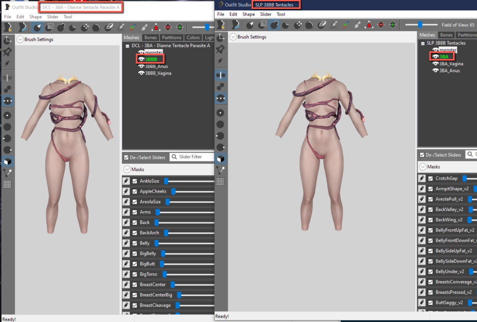Screen dimensions: 477x322
Task: Toggle De-/Select Sliders checkbox in SLP 3BBB window
Action: click(x=422, y=155)
